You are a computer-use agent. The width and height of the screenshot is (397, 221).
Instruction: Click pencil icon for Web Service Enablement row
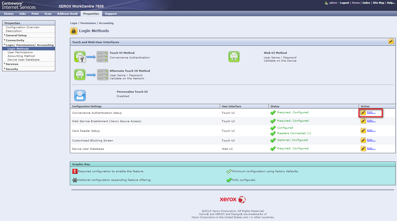click(x=363, y=121)
